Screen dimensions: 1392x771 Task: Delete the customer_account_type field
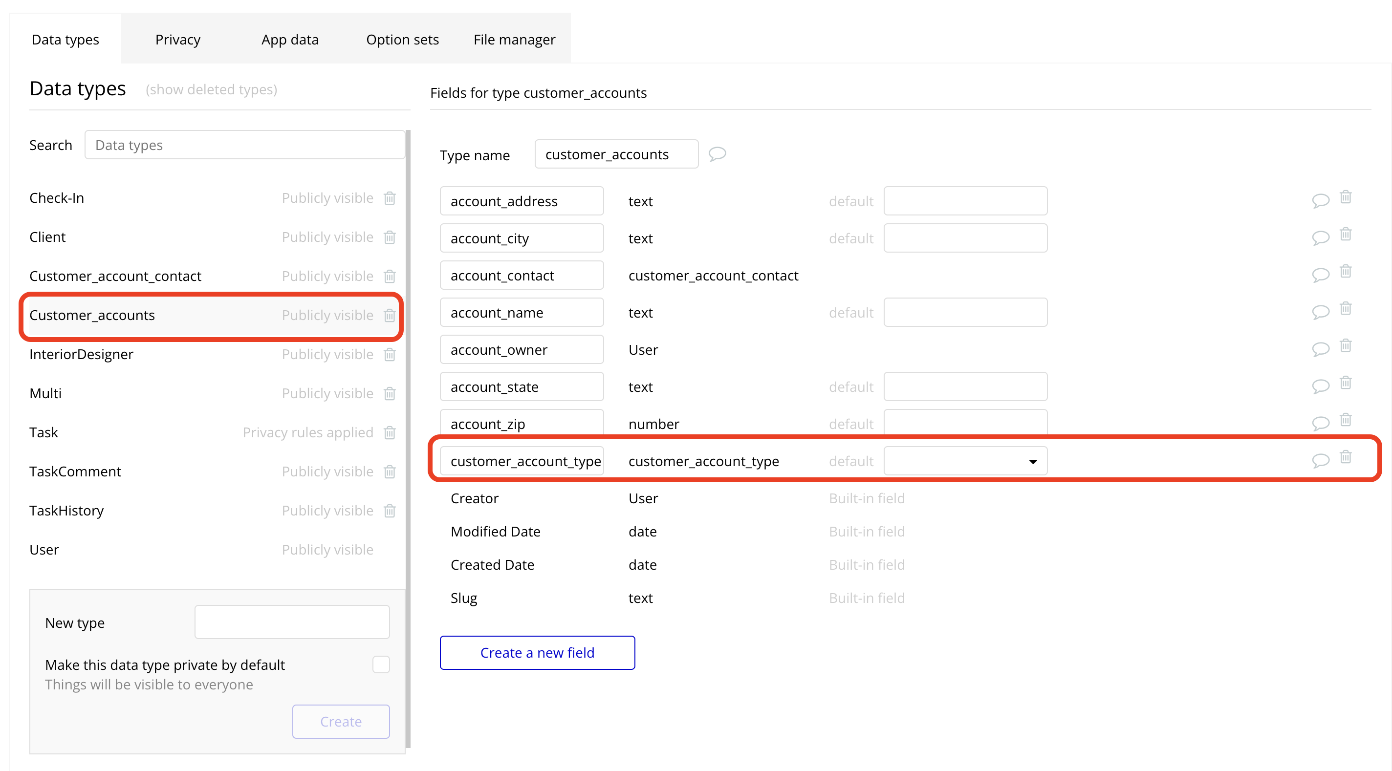coord(1345,457)
